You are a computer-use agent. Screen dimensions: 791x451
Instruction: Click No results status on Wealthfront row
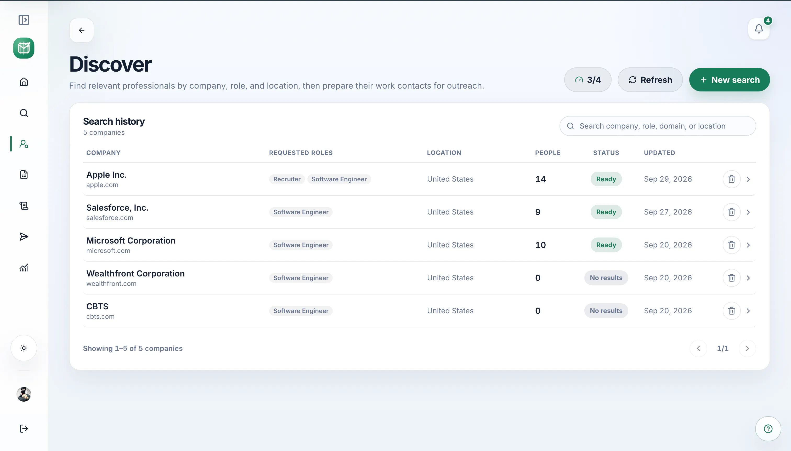tap(606, 278)
